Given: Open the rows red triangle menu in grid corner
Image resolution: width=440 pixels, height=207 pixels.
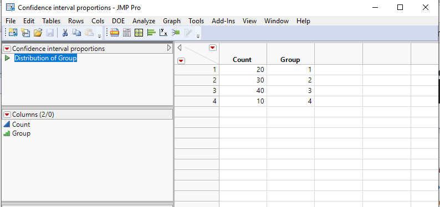Looking at the screenshot, I should tap(182, 60).
